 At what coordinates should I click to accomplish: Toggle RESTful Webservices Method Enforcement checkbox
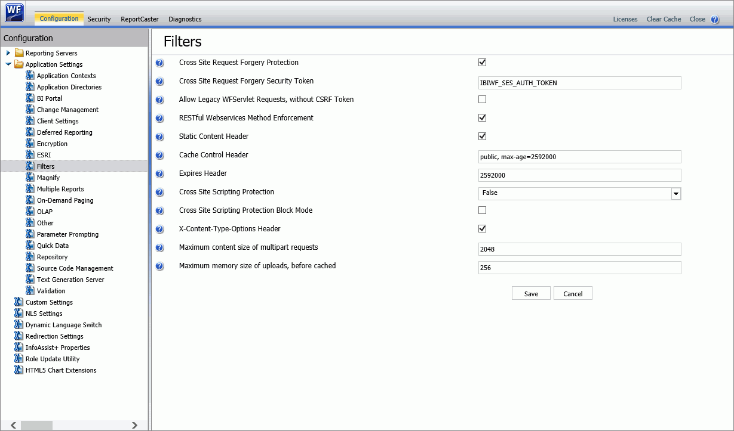coord(483,118)
